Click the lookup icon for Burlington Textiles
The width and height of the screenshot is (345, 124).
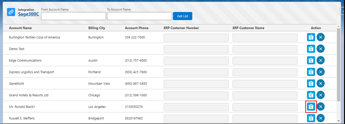pyautogui.click(x=311, y=37)
